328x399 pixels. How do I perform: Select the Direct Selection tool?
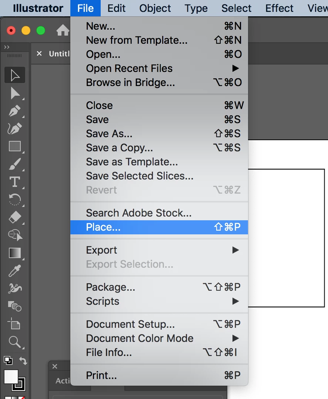(x=15, y=93)
